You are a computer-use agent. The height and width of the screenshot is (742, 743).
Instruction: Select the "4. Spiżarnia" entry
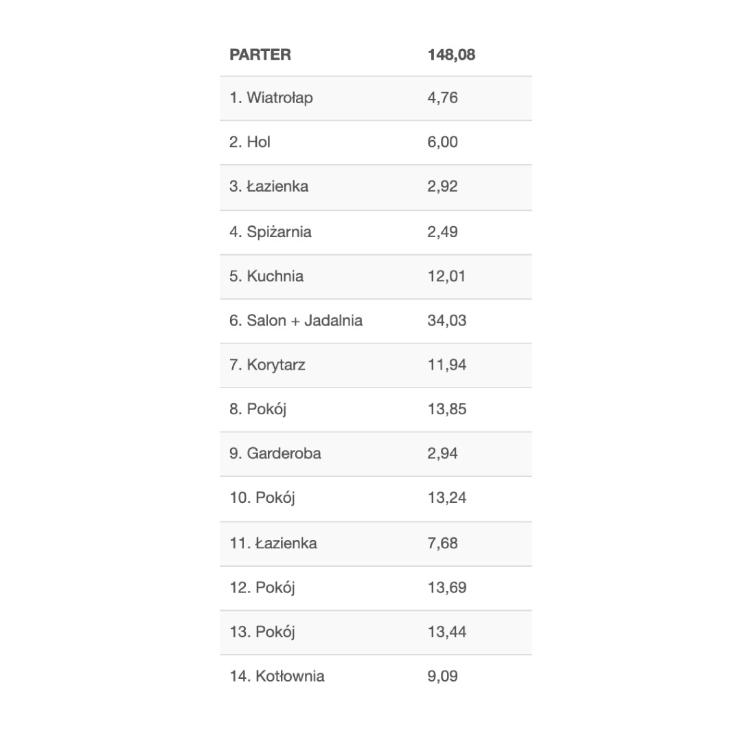pos(271,232)
